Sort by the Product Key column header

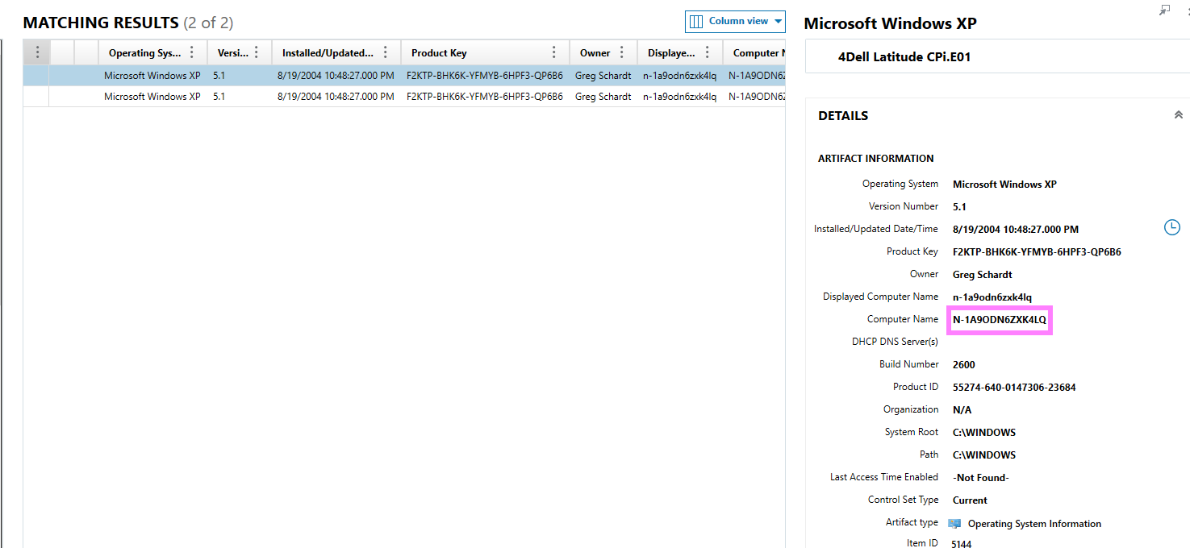(x=439, y=53)
